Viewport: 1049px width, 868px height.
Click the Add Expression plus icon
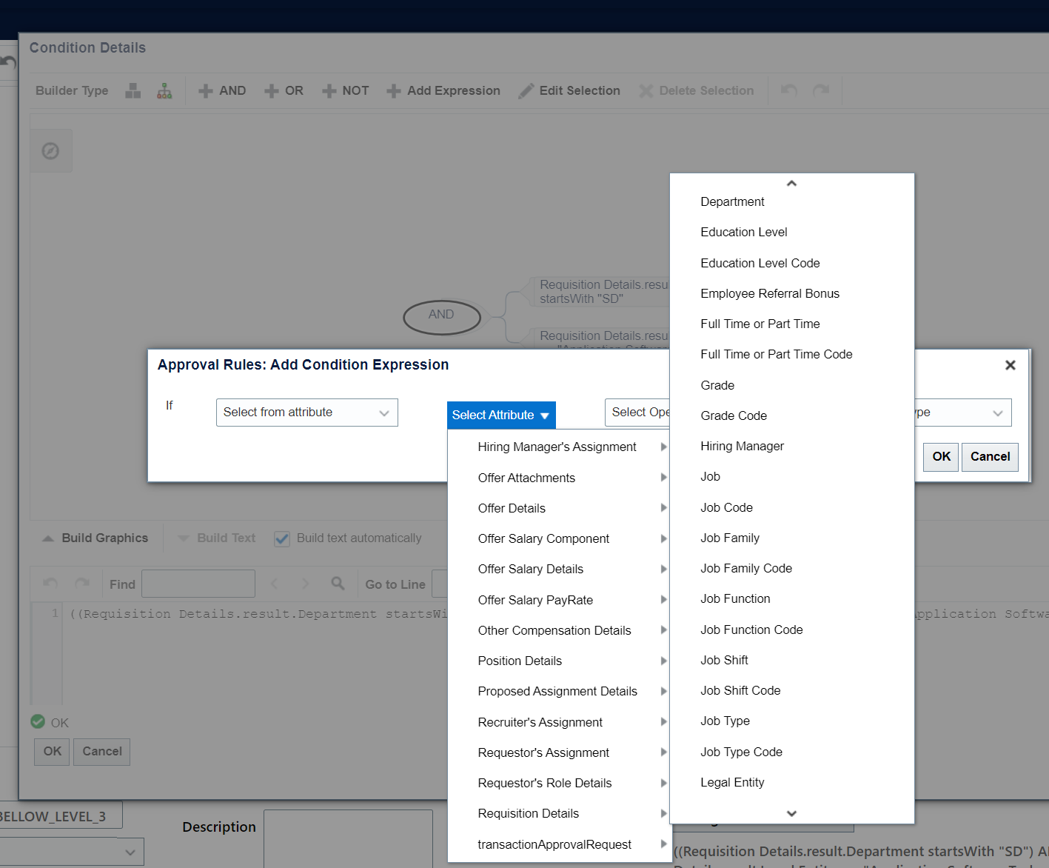pyautogui.click(x=393, y=90)
